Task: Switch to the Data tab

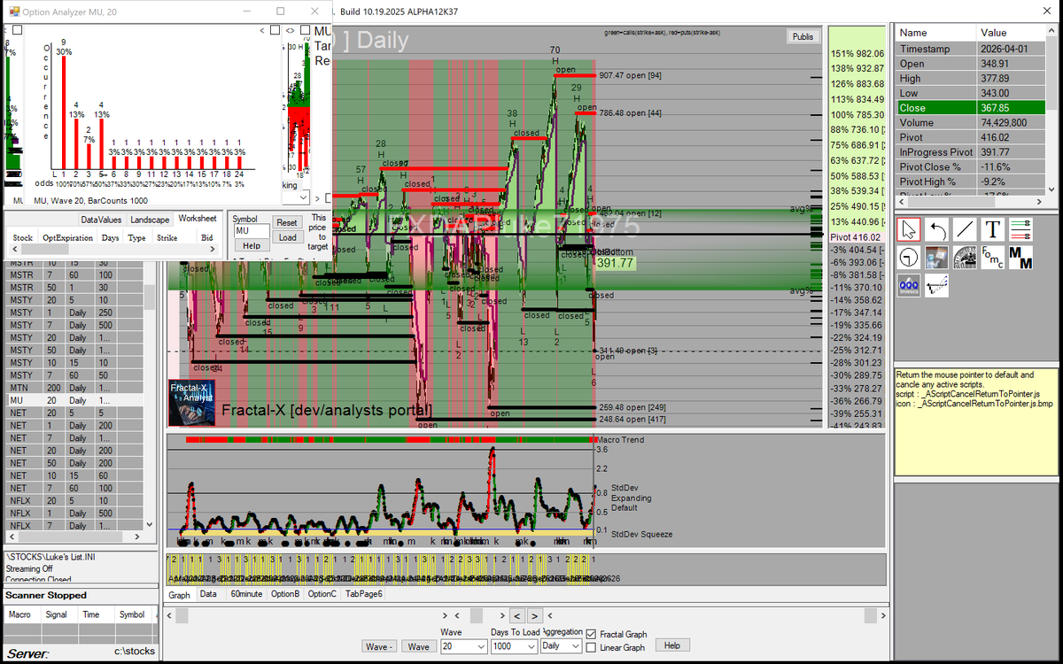Action: point(209,594)
